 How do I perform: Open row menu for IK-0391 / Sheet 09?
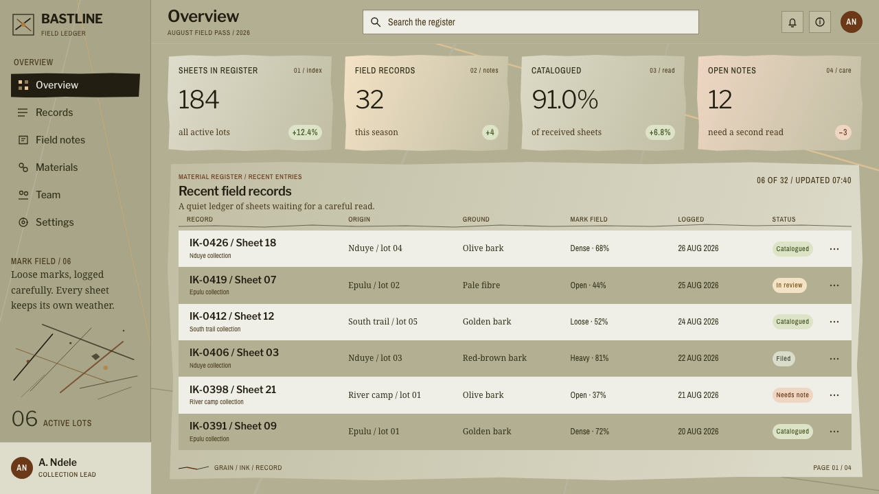click(x=834, y=432)
